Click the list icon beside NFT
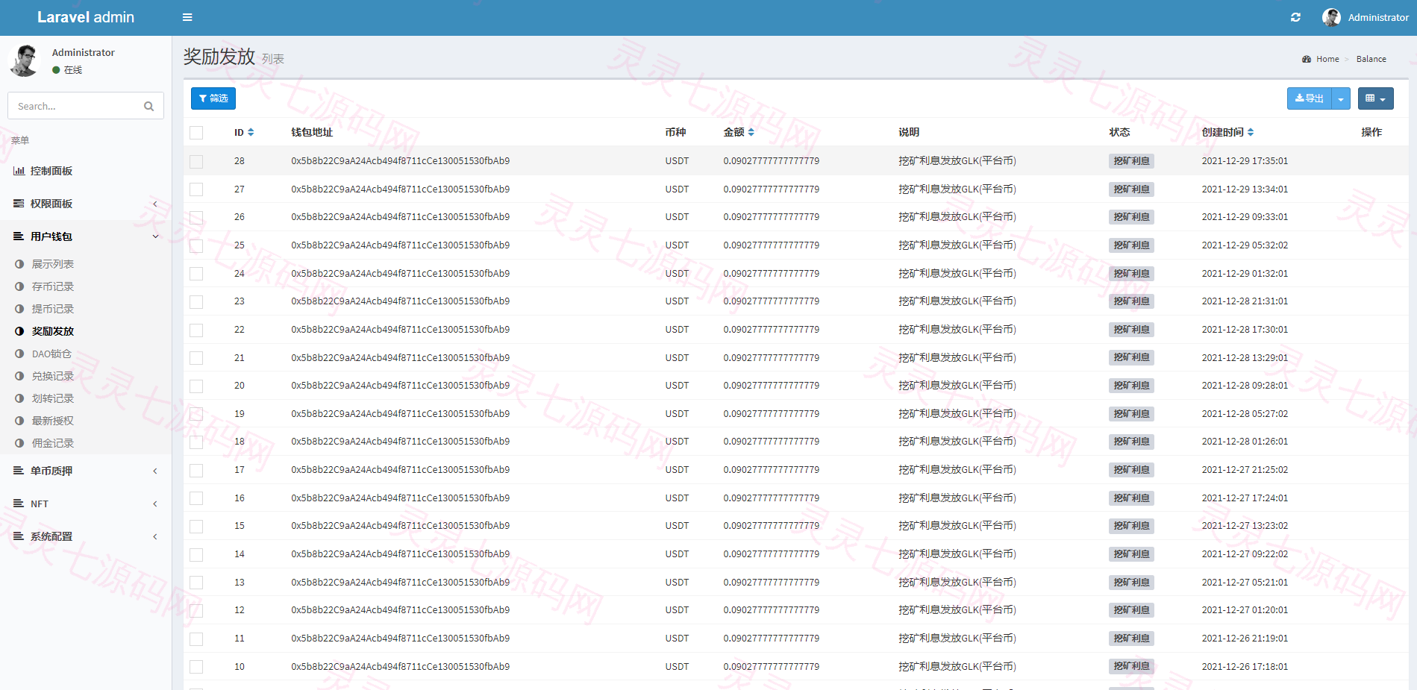This screenshot has width=1417, height=690. coord(19,504)
